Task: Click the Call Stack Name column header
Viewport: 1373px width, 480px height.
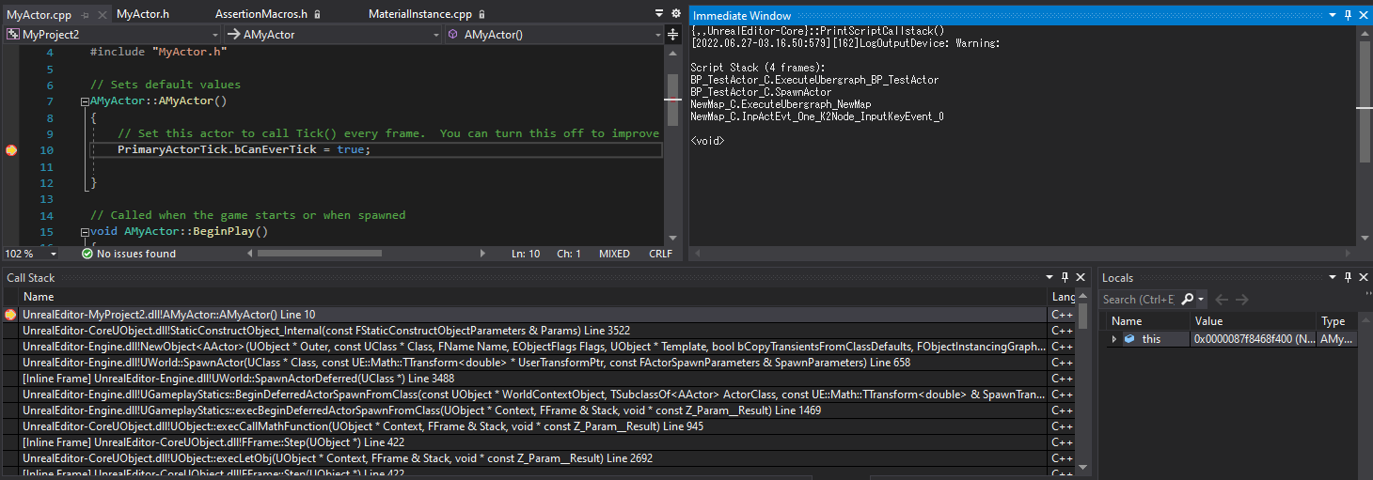Action: 39,297
